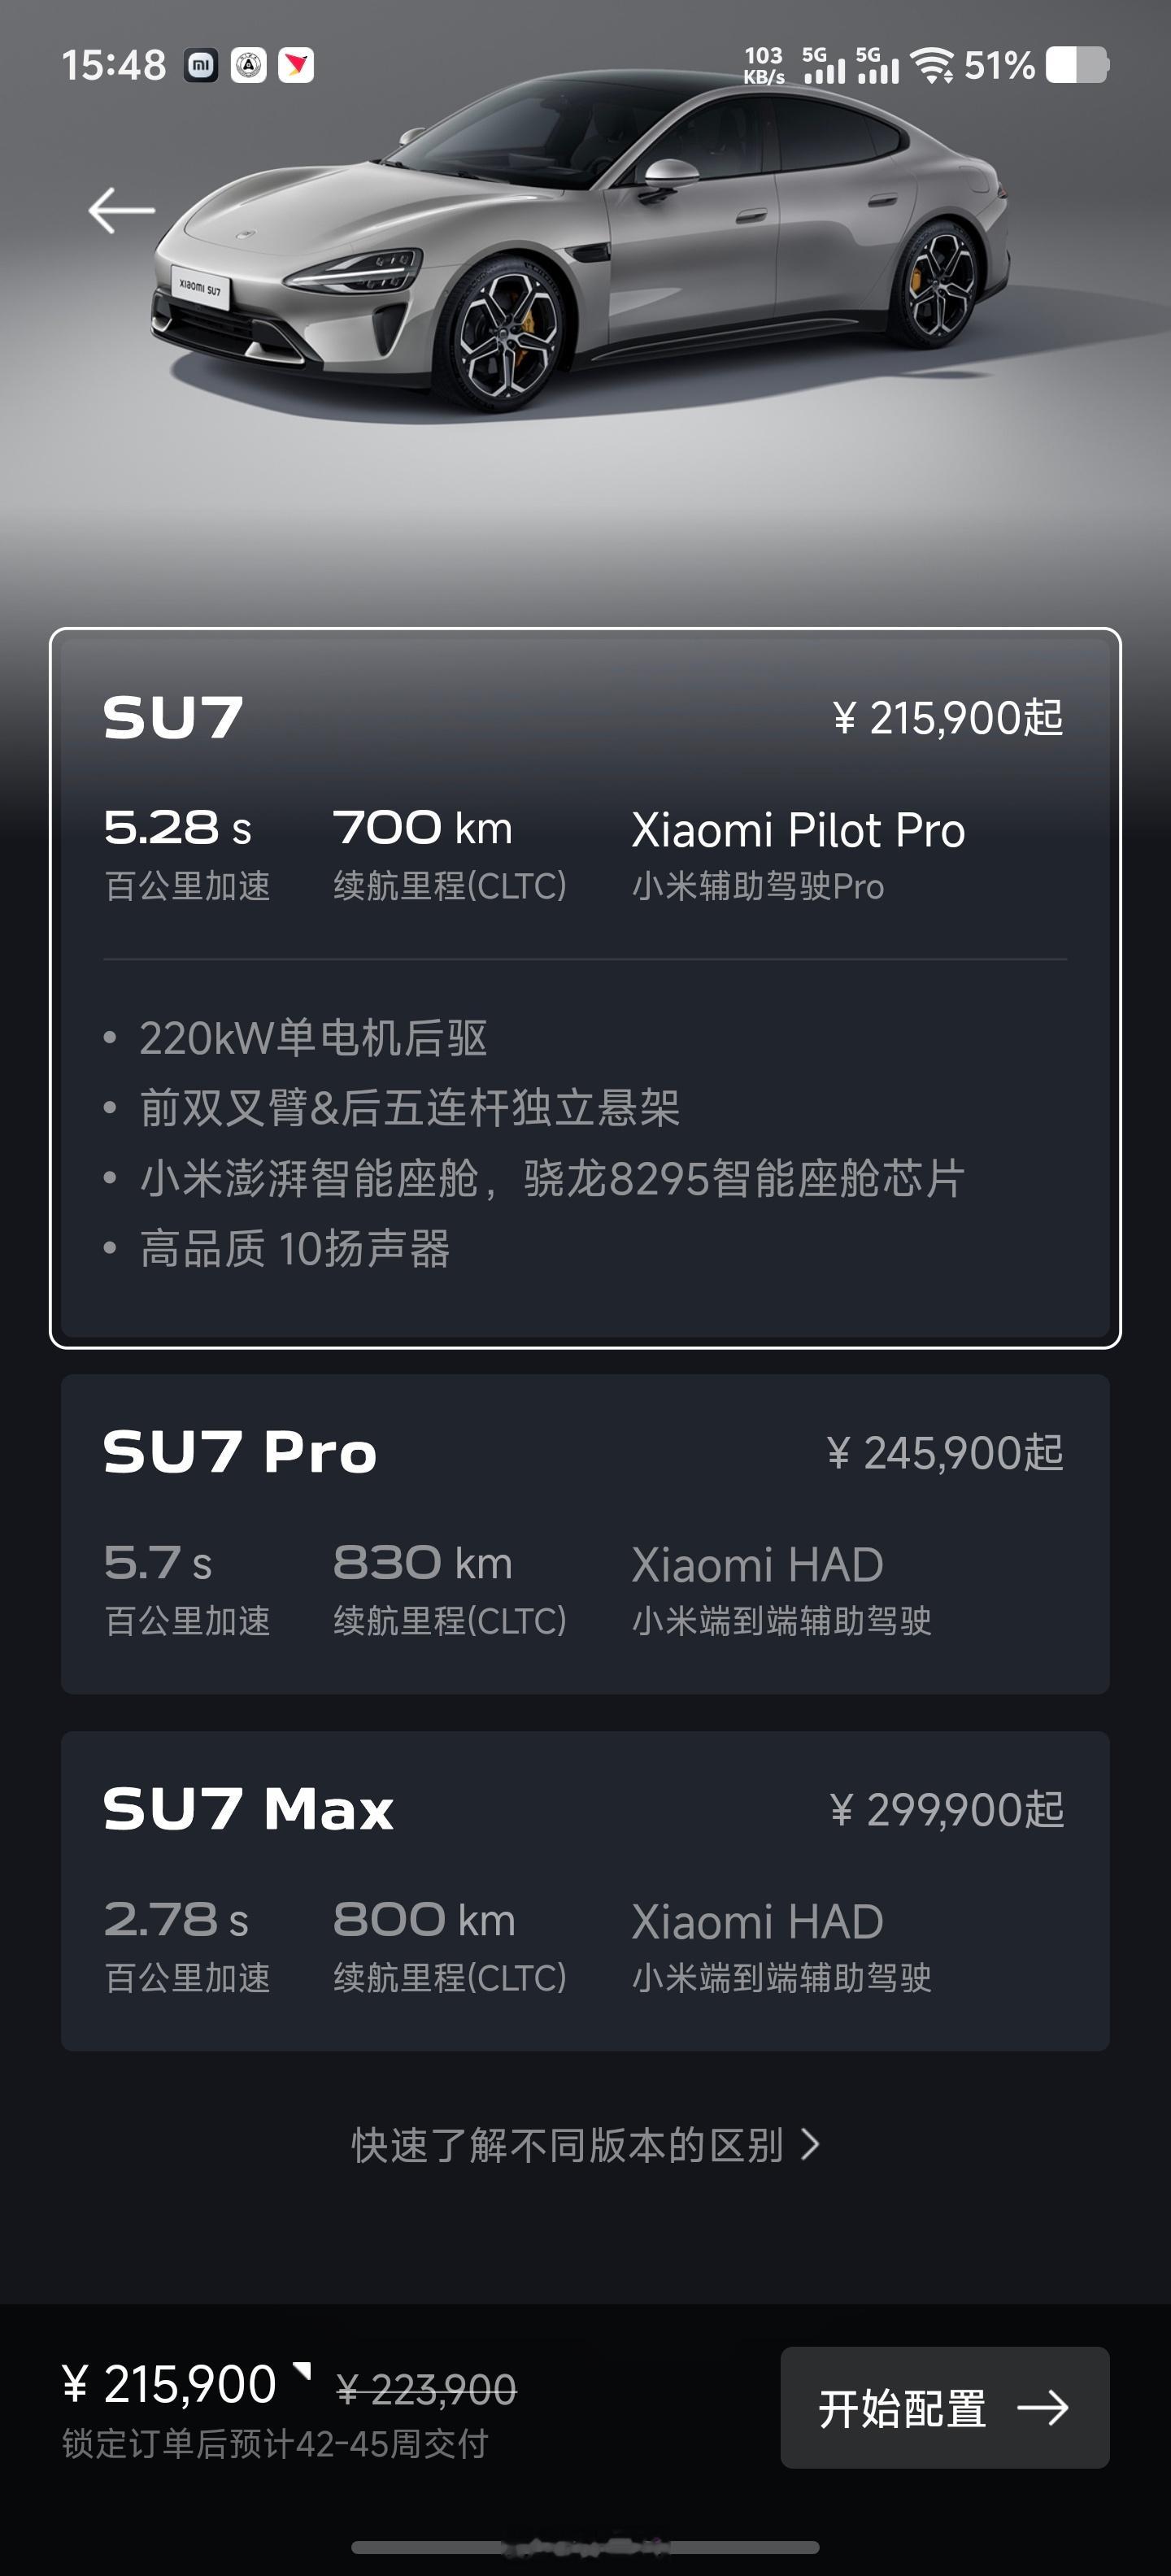Open 快速了解不同版本的区别 comparison link
The image size is (1171, 2576).
[585, 2145]
